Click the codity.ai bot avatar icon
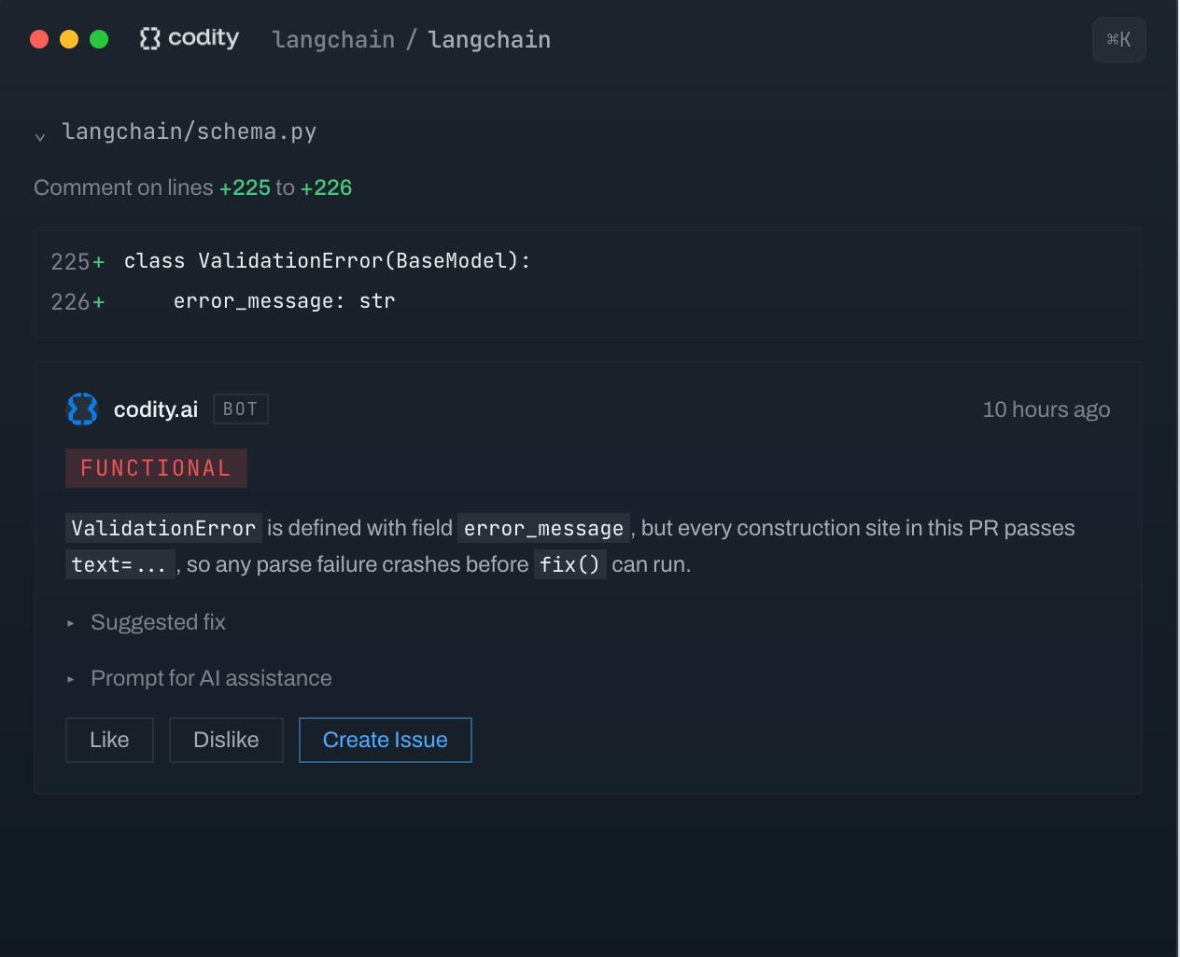Image resolution: width=1180 pixels, height=957 pixels. coord(83,409)
